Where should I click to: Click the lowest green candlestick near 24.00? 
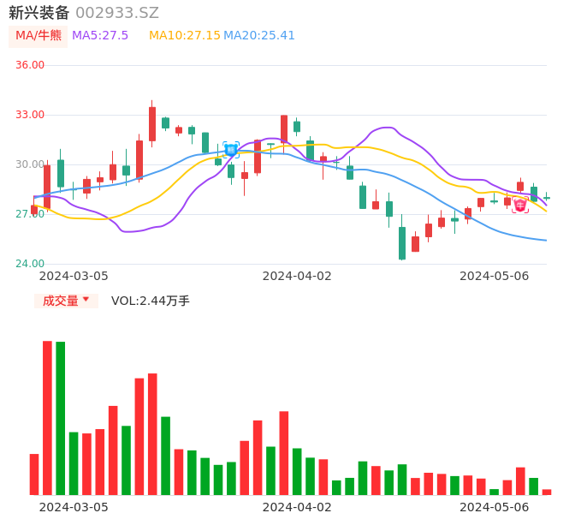(x=402, y=242)
